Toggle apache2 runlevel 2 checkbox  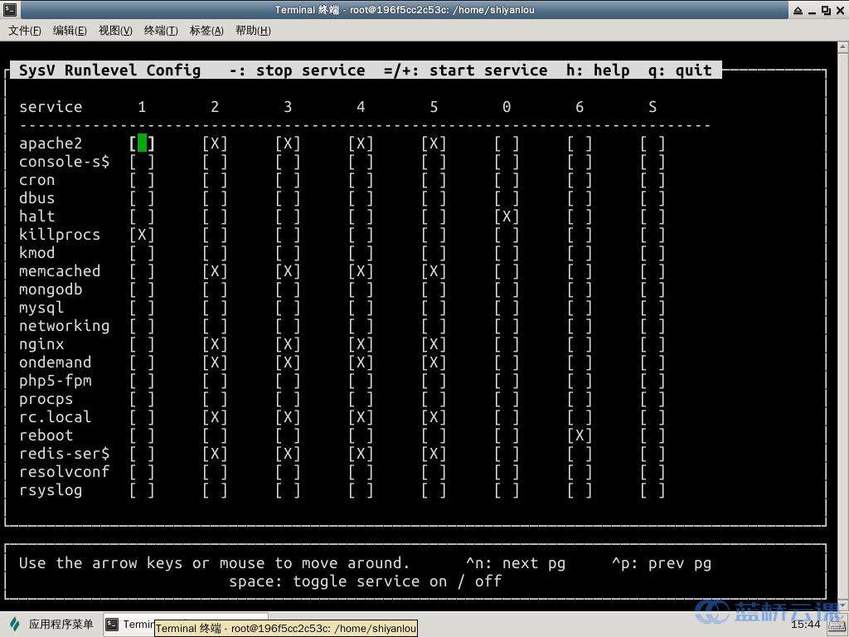(215, 143)
